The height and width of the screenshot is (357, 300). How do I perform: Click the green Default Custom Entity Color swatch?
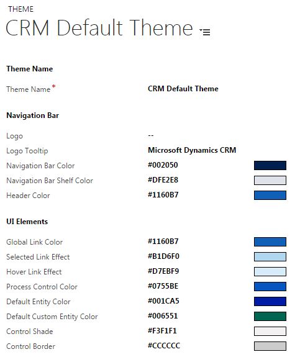click(270, 316)
